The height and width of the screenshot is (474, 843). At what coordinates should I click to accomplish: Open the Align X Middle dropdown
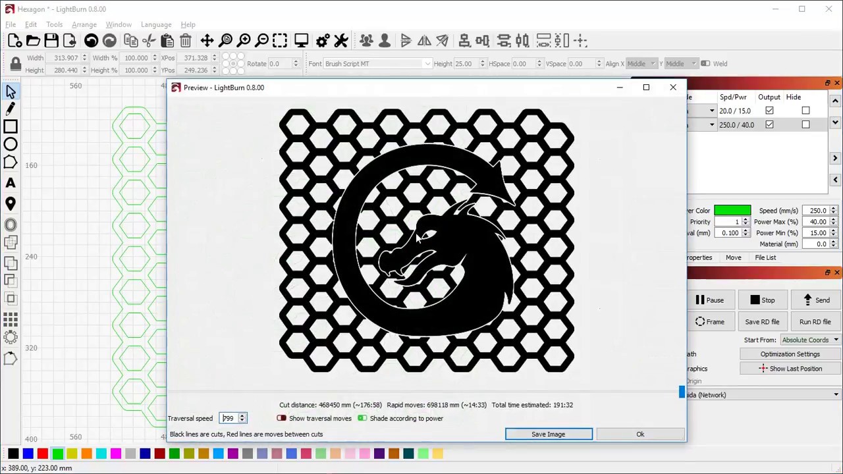pos(641,64)
